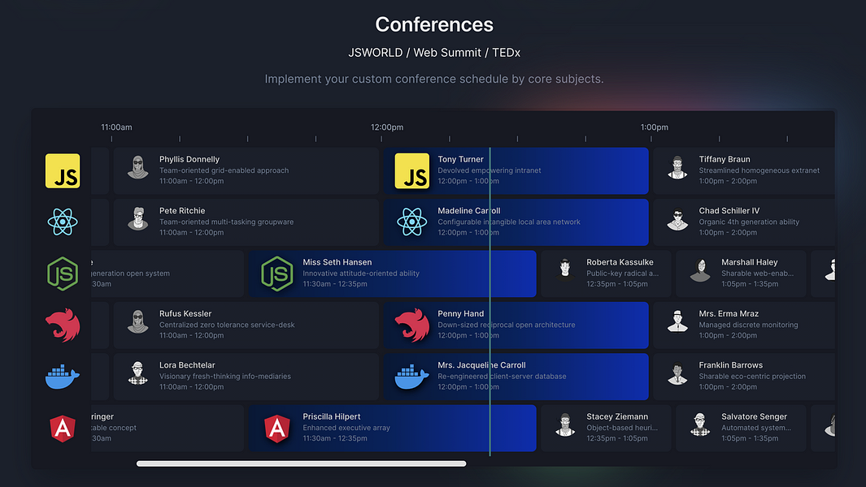Click the Conferences page heading
866x487 pixels.
coord(434,24)
